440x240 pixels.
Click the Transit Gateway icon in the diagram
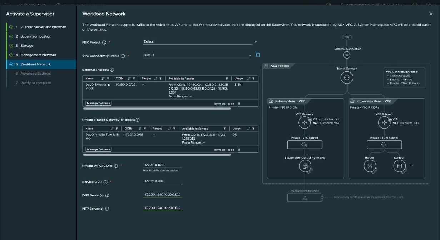[x=347, y=77]
